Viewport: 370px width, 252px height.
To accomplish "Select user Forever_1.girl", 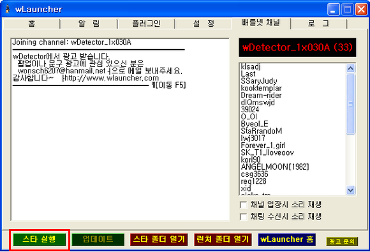I will point(263,145).
